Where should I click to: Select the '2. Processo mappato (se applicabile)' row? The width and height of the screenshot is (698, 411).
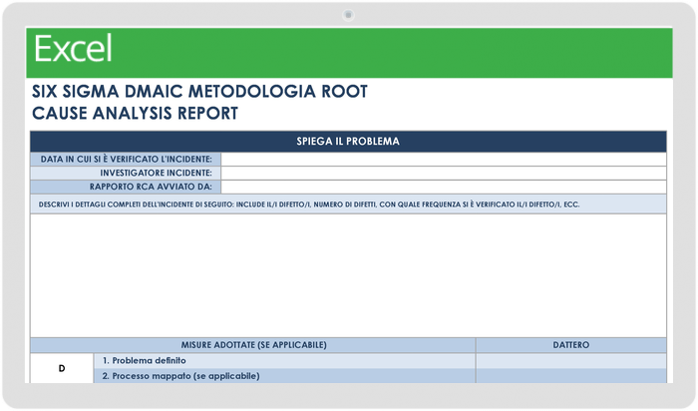click(284, 376)
